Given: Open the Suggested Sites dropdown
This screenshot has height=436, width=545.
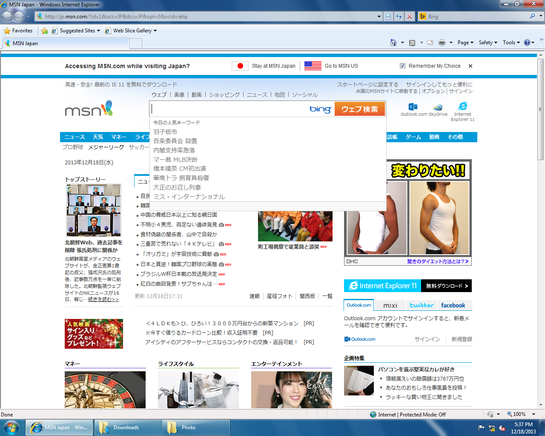Looking at the screenshot, I should [76, 31].
